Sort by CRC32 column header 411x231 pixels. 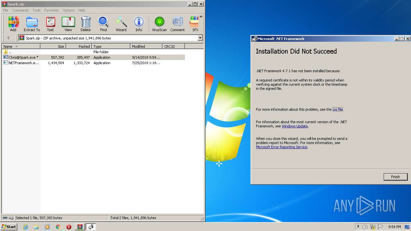coord(174,47)
